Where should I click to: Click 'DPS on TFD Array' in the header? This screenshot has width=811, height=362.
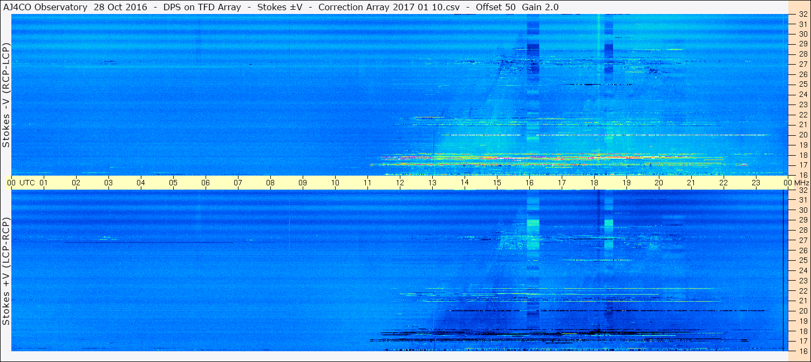tap(202, 7)
